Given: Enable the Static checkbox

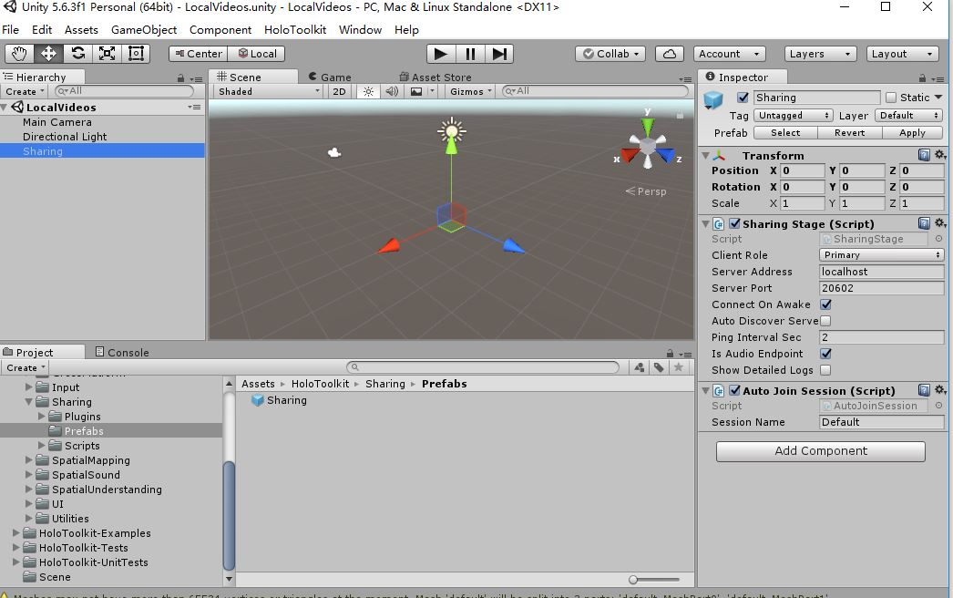Looking at the screenshot, I should (891, 98).
